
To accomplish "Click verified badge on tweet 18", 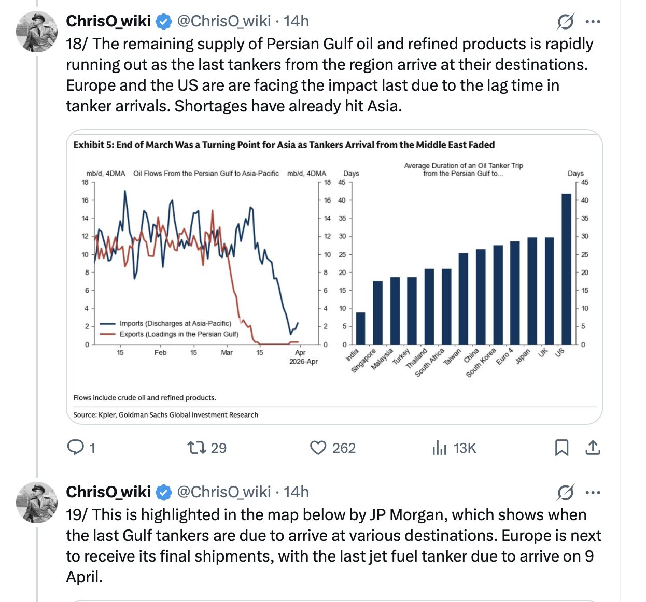I will [164, 22].
